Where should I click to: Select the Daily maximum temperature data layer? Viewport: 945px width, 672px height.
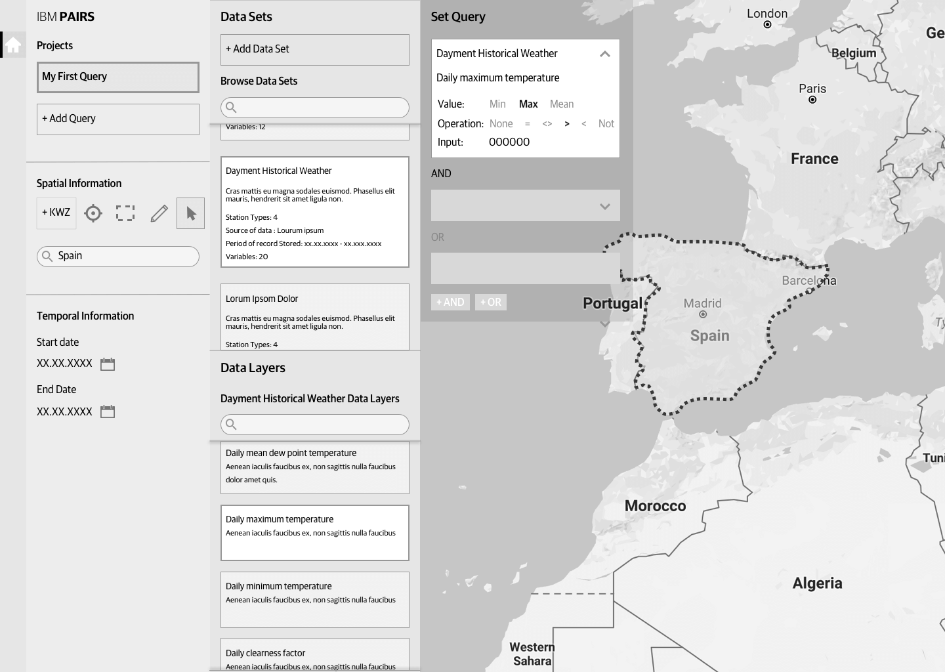[314, 532]
